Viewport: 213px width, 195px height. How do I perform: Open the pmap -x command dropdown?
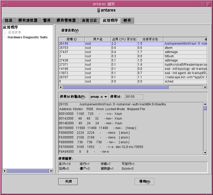(x=99, y=97)
